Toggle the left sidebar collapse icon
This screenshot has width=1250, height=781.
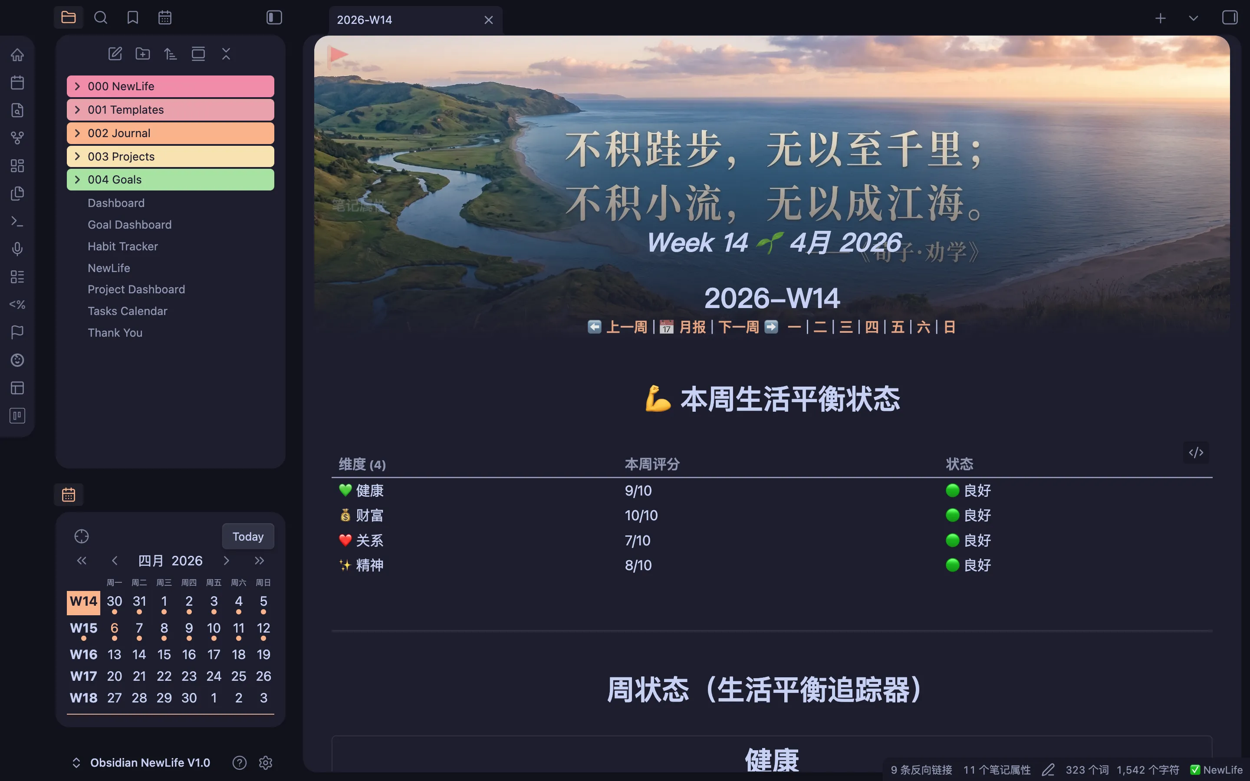pyautogui.click(x=274, y=17)
